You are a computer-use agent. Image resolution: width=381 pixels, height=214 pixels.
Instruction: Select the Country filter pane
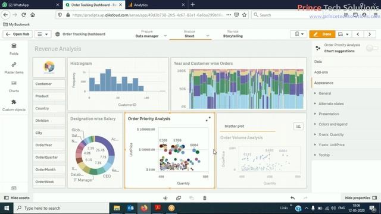[x=49, y=108]
